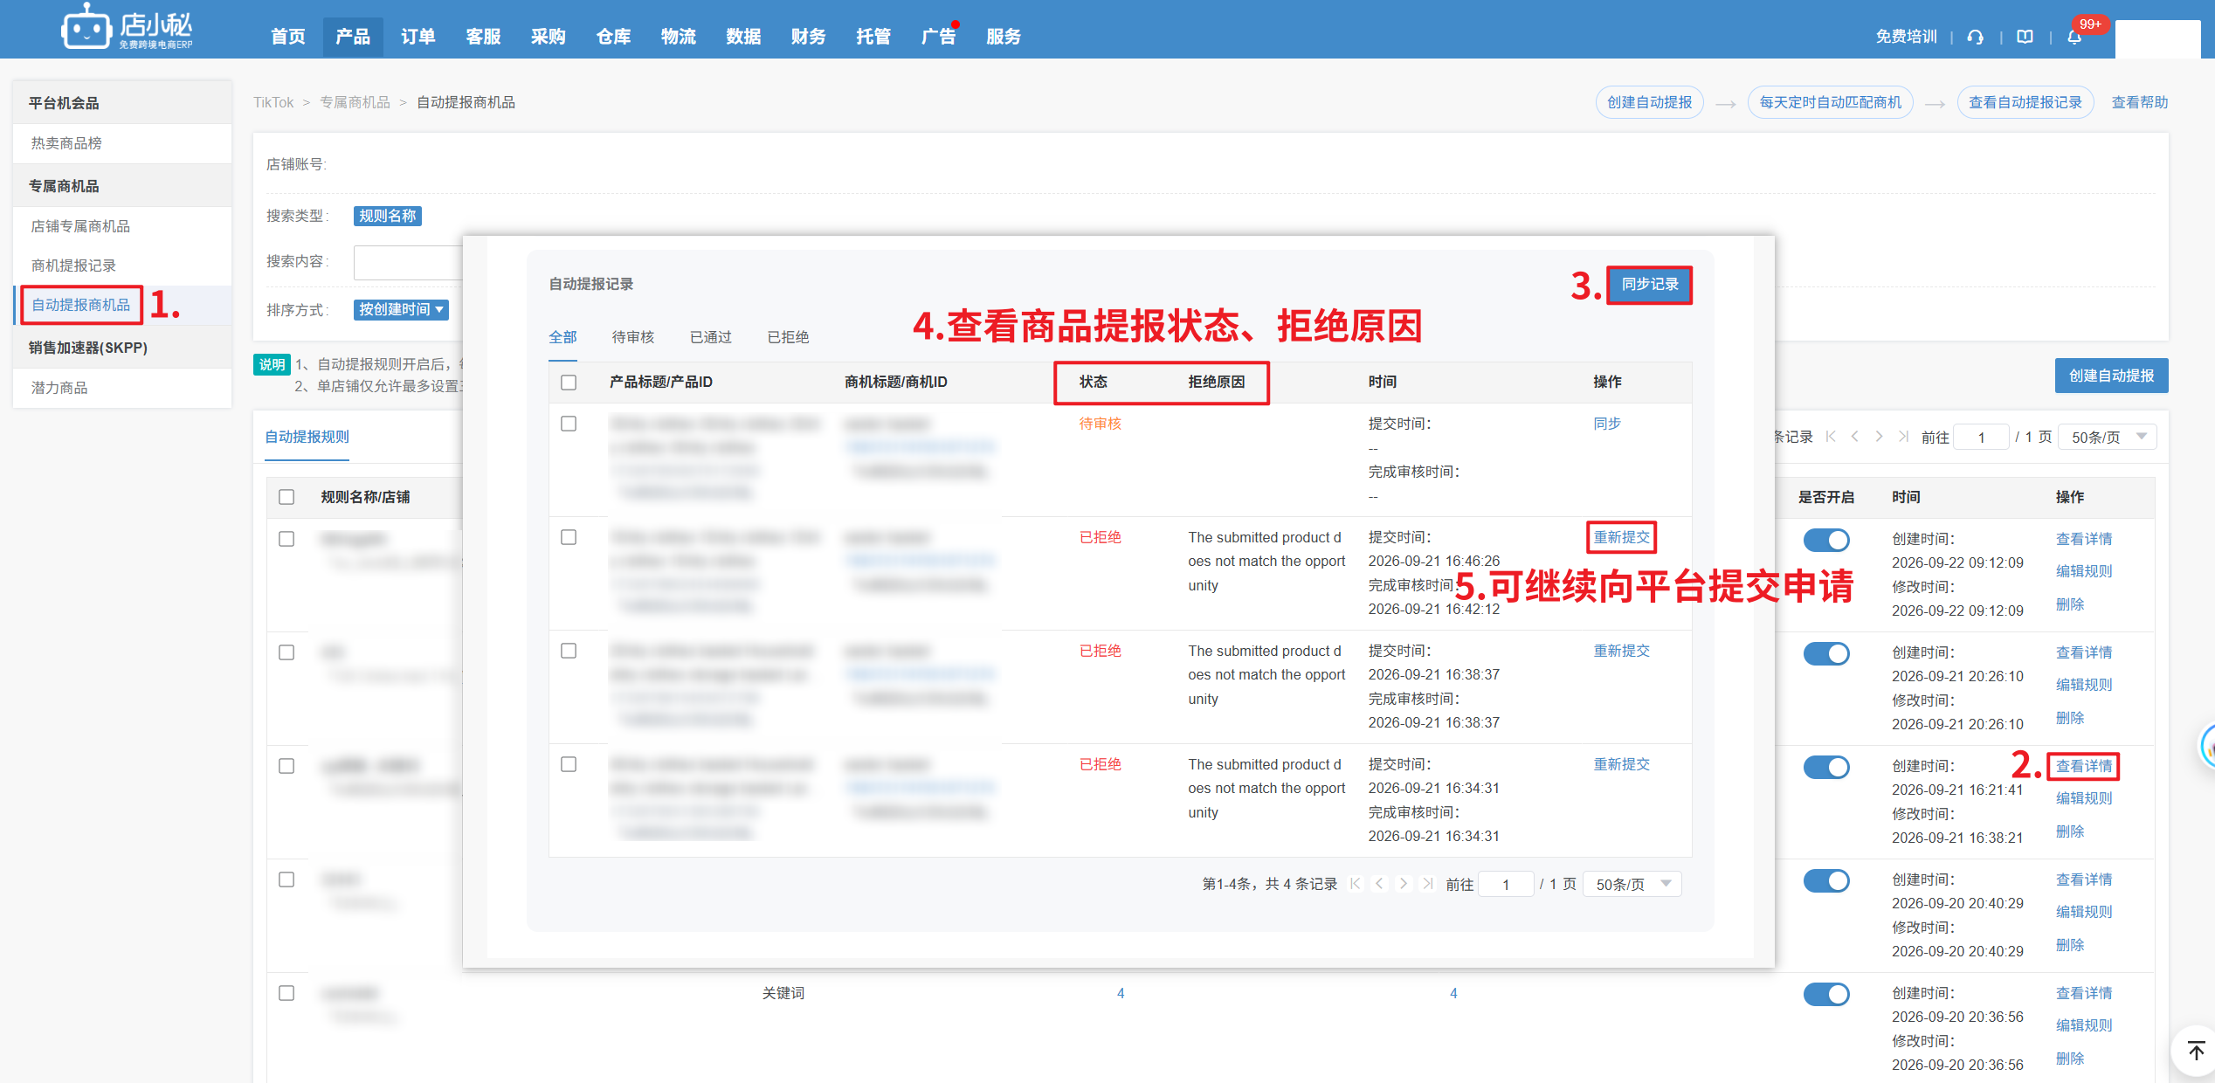The image size is (2215, 1083).
Task: Open the 按创建时间 sort dropdown
Action: coord(401,310)
